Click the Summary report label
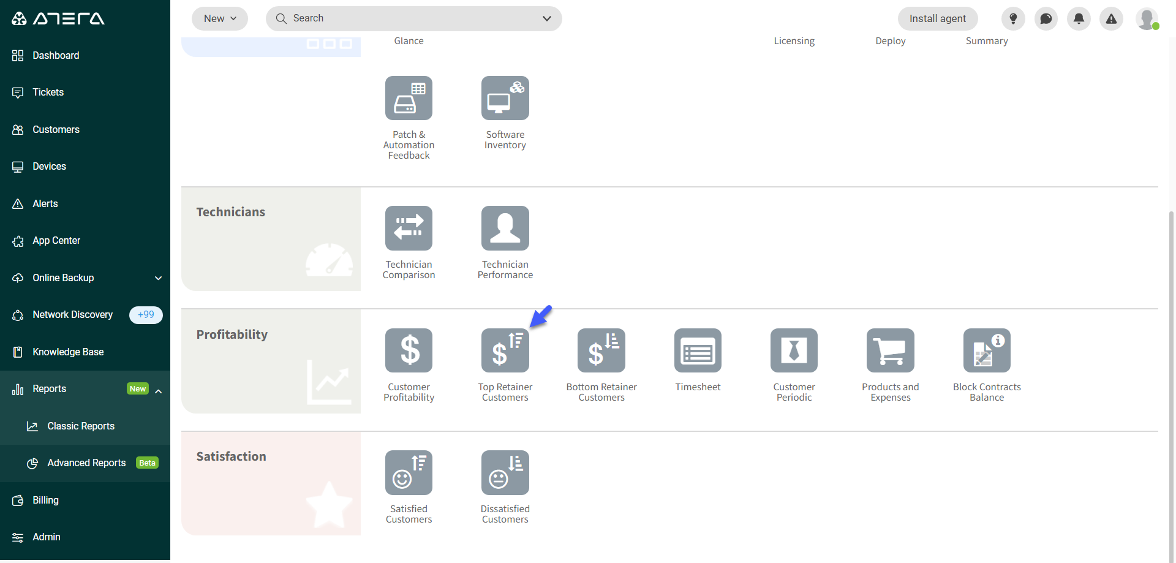 (x=987, y=41)
